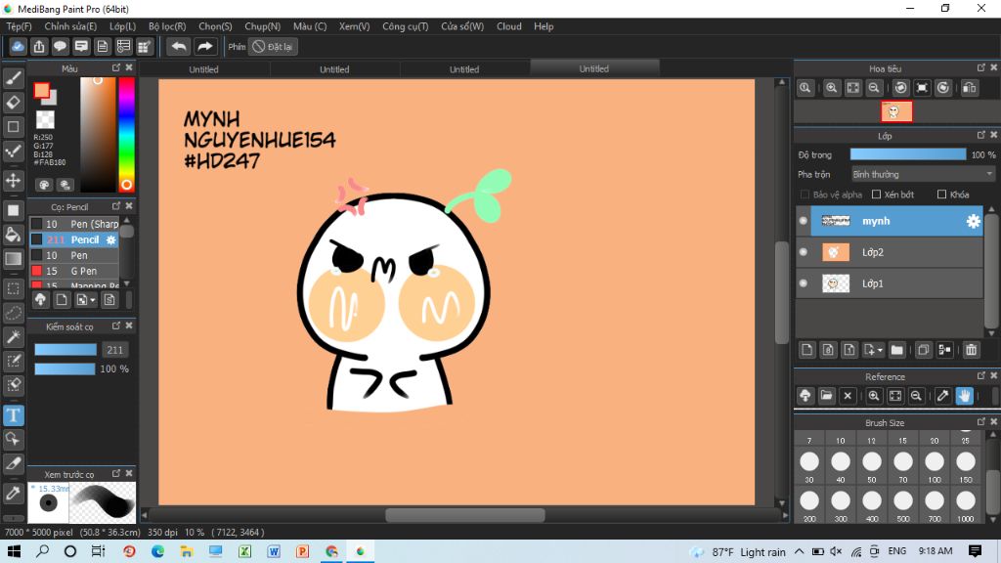
Task: Open an image file in Reference panel
Action: (826, 396)
